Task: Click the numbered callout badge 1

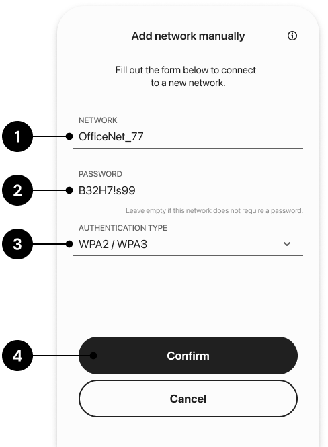Action: click(17, 136)
